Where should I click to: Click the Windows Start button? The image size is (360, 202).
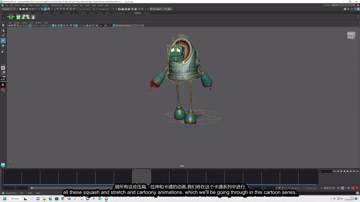point(5,199)
